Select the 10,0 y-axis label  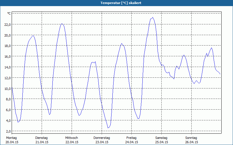(7, 88)
